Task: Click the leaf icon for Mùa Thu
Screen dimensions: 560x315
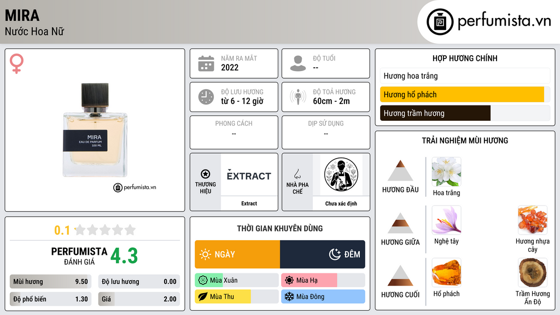Action: (202, 296)
